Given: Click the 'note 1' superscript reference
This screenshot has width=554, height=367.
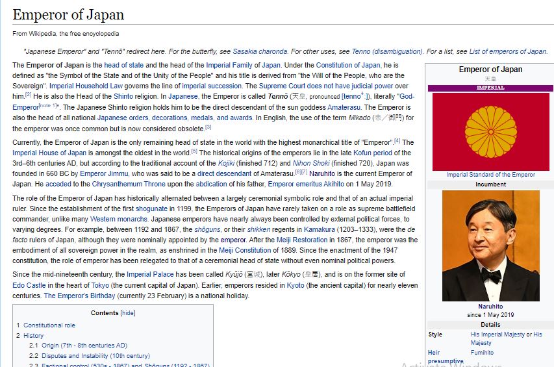Looking at the screenshot, I should point(47,106).
